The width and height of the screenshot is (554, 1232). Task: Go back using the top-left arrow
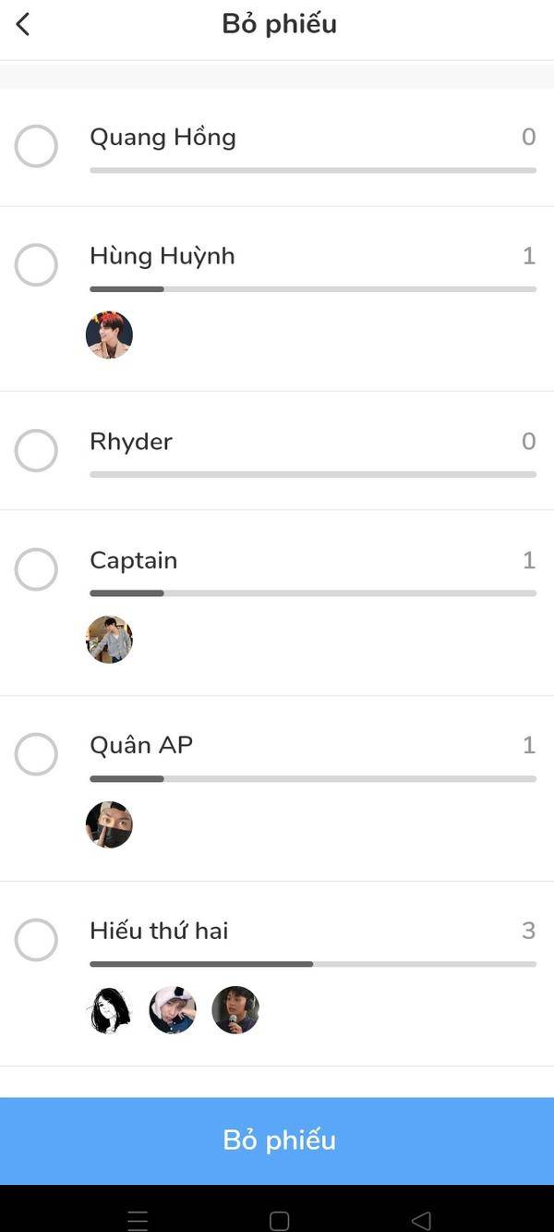(x=23, y=25)
